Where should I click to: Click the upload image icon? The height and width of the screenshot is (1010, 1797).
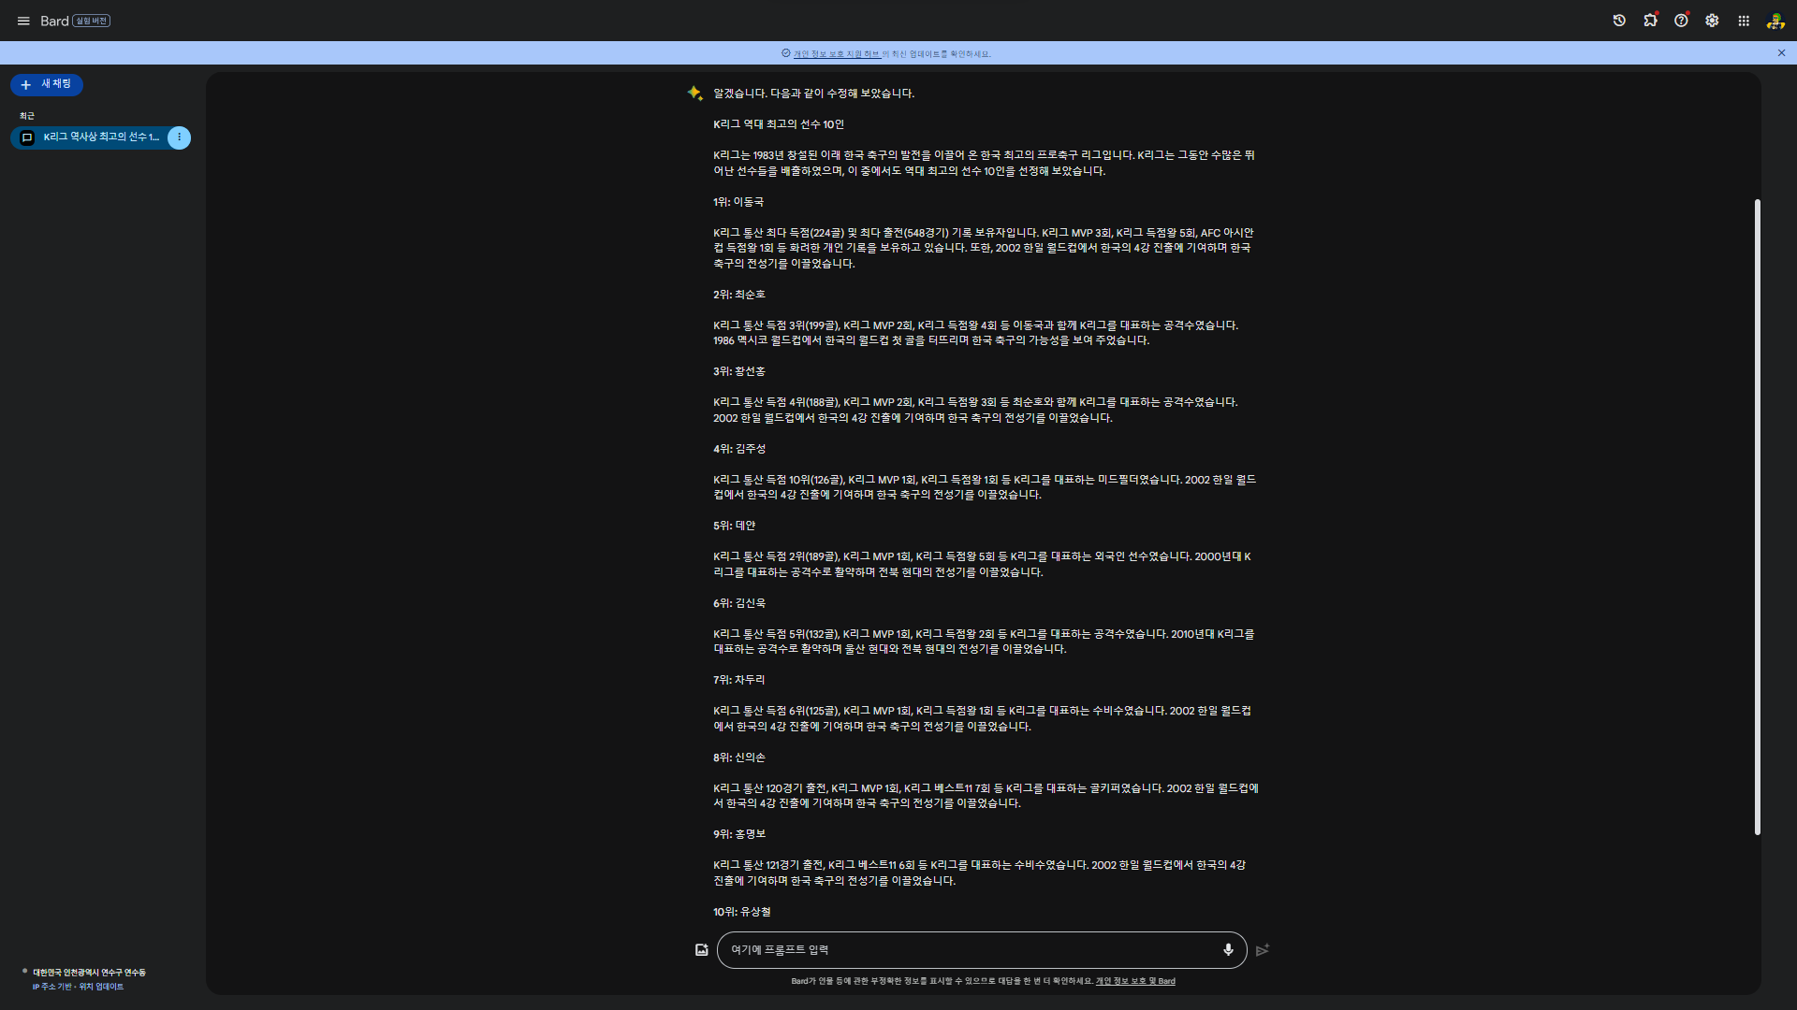coord(702,950)
